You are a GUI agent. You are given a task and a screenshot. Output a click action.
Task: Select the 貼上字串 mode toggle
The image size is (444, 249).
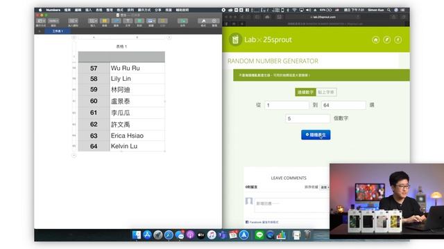click(x=326, y=92)
